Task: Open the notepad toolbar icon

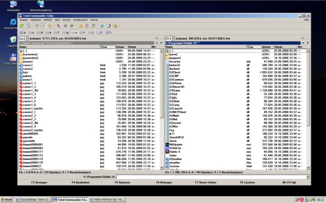Action: (108, 26)
